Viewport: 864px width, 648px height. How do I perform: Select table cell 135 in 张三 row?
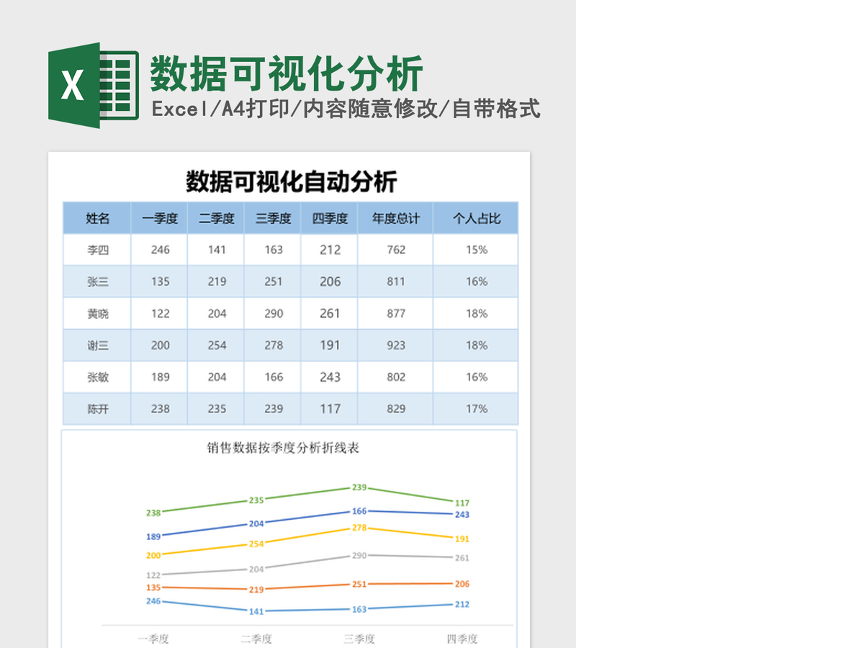(160, 282)
